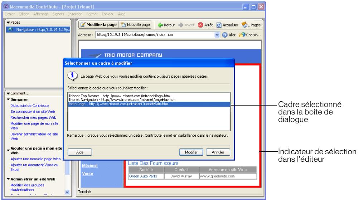Click the Société column header
Viewport: 359px width, 200px height.
(x=146, y=170)
